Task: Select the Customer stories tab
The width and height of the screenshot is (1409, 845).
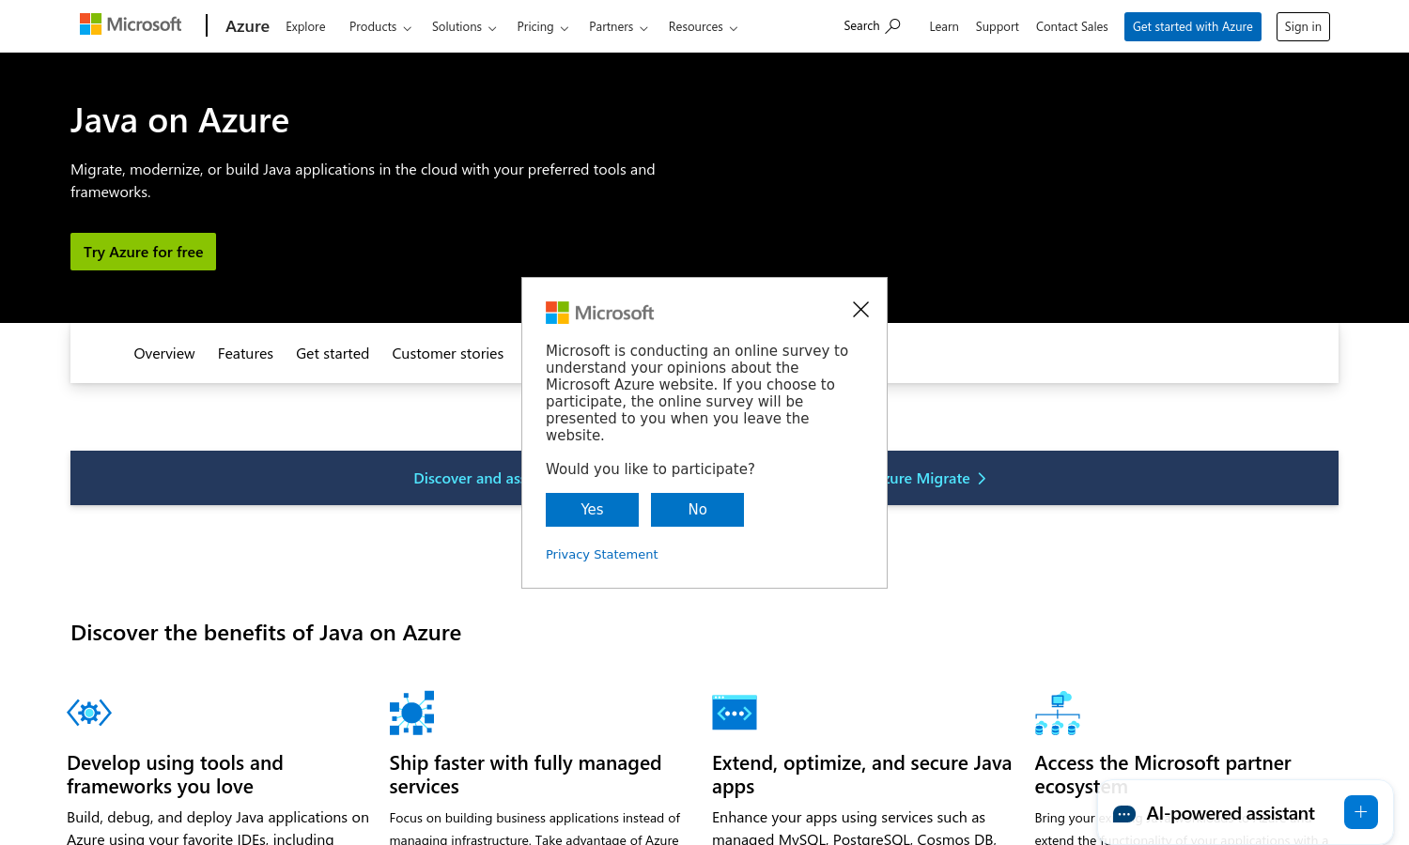Action: click(447, 354)
